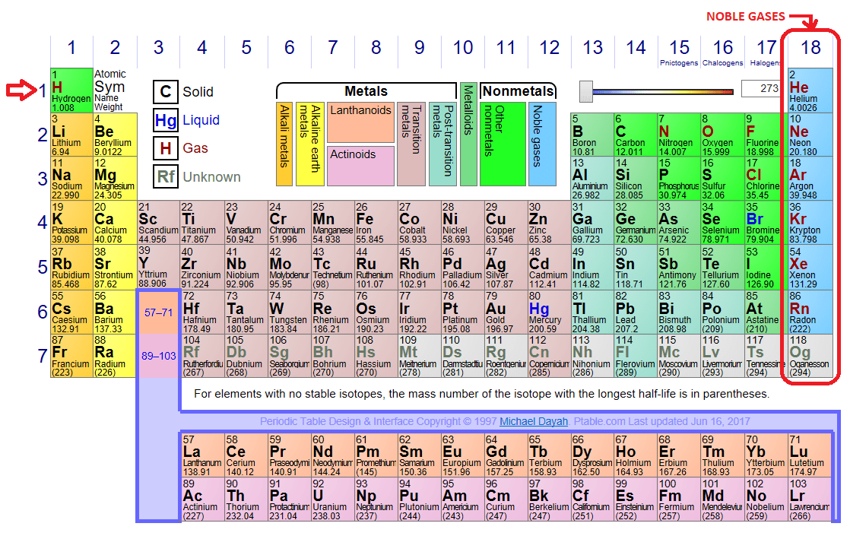Click the Alkali metals legend swatch
The width and height of the screenshot is (850, 536).
click(284, 144)
